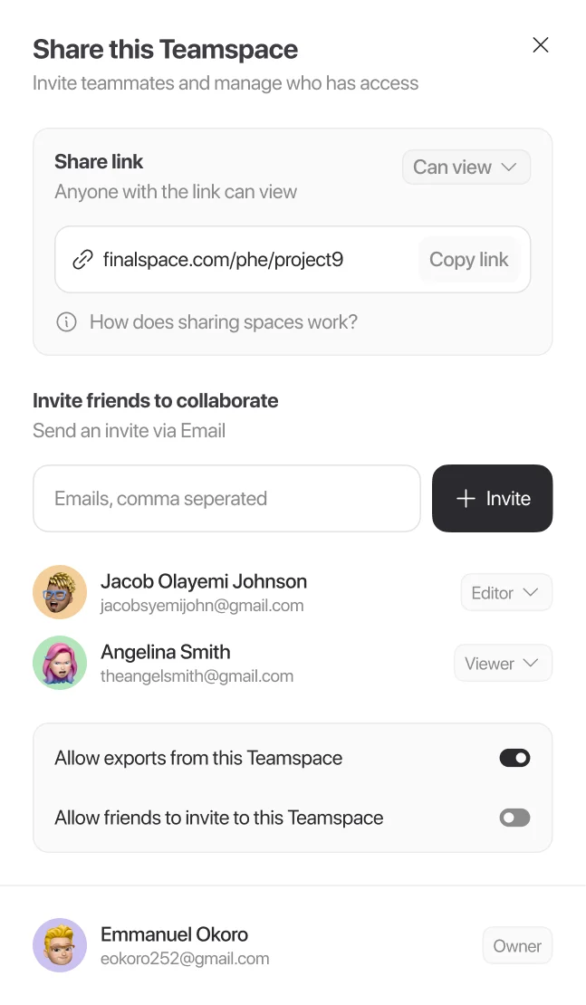Change Angelina's Viewer role dropdown

pos(504,664)
